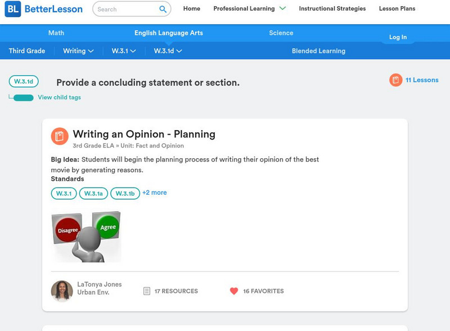This screenshot has width=450, height=331.
Task: Click the W.3.1d standard tag at top
Action: point(24,81)
